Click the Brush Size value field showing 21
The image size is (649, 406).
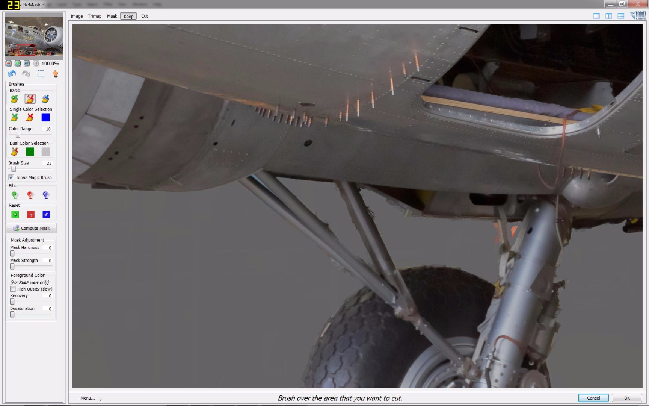(48, 163)
